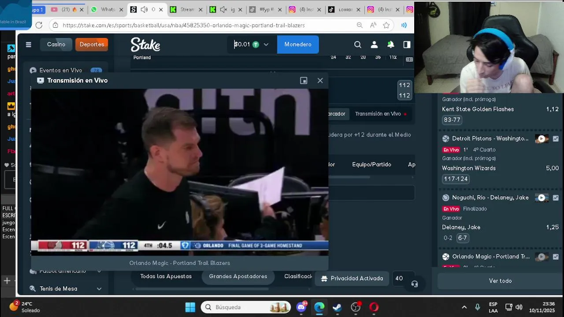The height and width of the screenshot is (317, 564).
Task: Reload the browser page
Action: click(x=39, y=25)
